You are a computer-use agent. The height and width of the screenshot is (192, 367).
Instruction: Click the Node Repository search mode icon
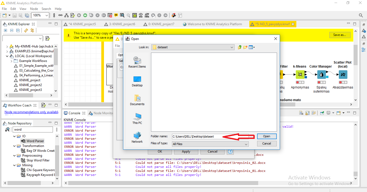click(x=8, y=130)
